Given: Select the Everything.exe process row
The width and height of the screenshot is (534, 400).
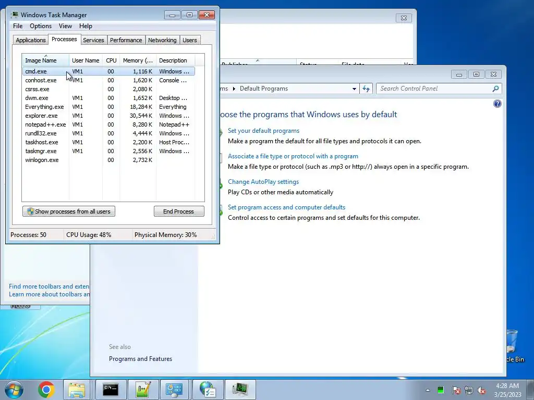Looking at the screenshot, I should 108,107.
